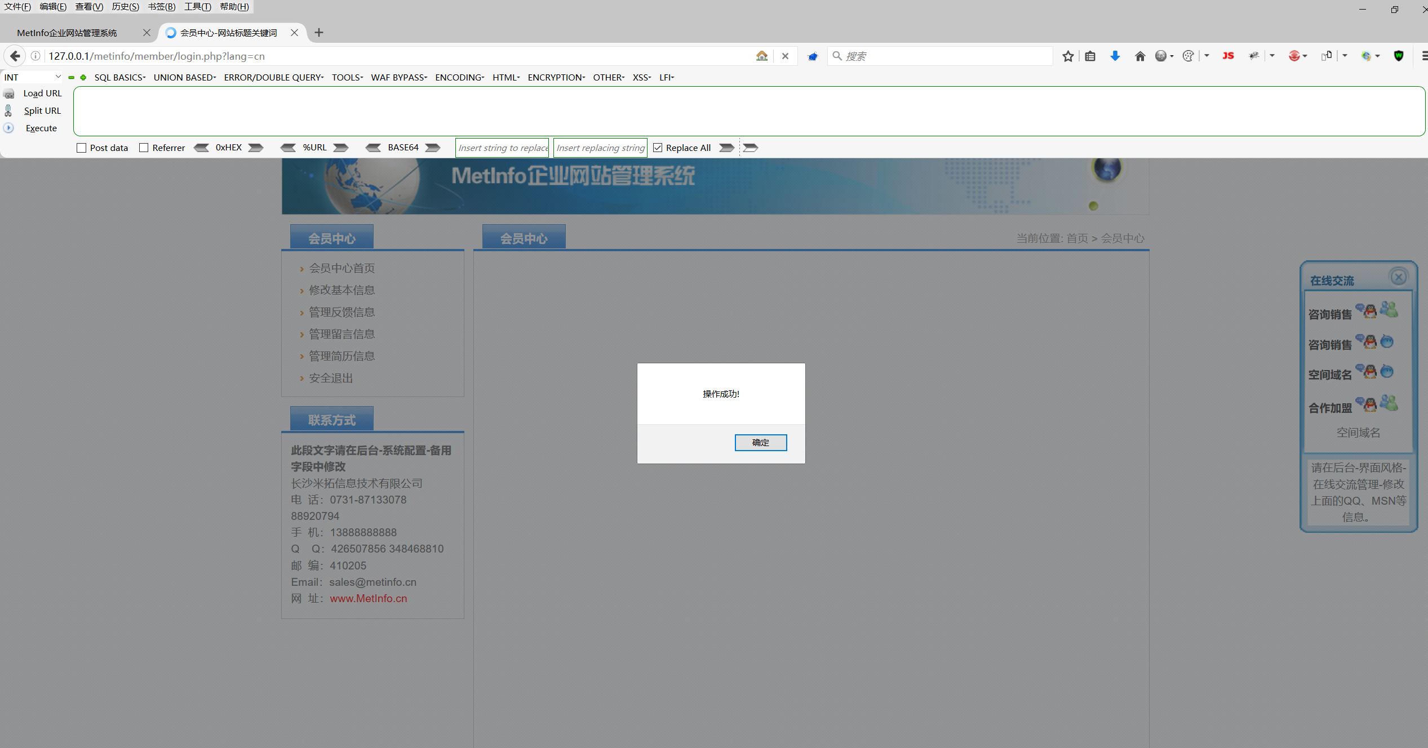Viewport: 1428px width, 748px height.
Task: Click the browser home icon
Action: coord(1140,56)
